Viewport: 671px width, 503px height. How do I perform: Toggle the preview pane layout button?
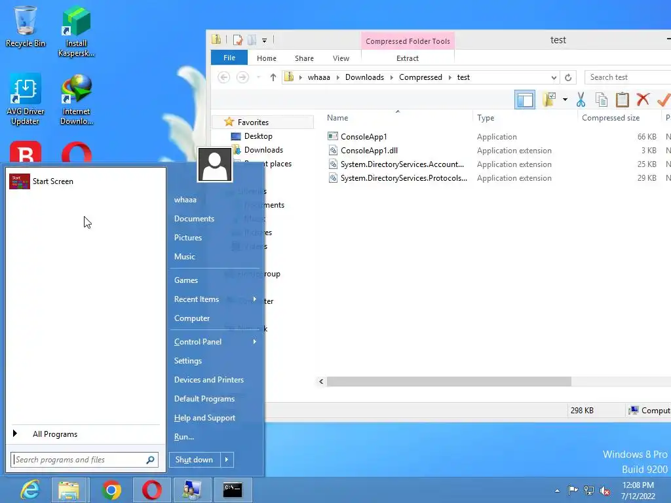coord(525,100)
